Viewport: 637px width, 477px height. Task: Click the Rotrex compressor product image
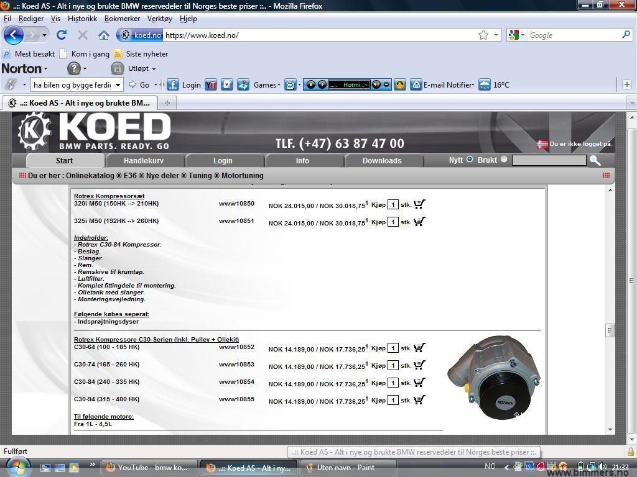[x=493, y=377]
